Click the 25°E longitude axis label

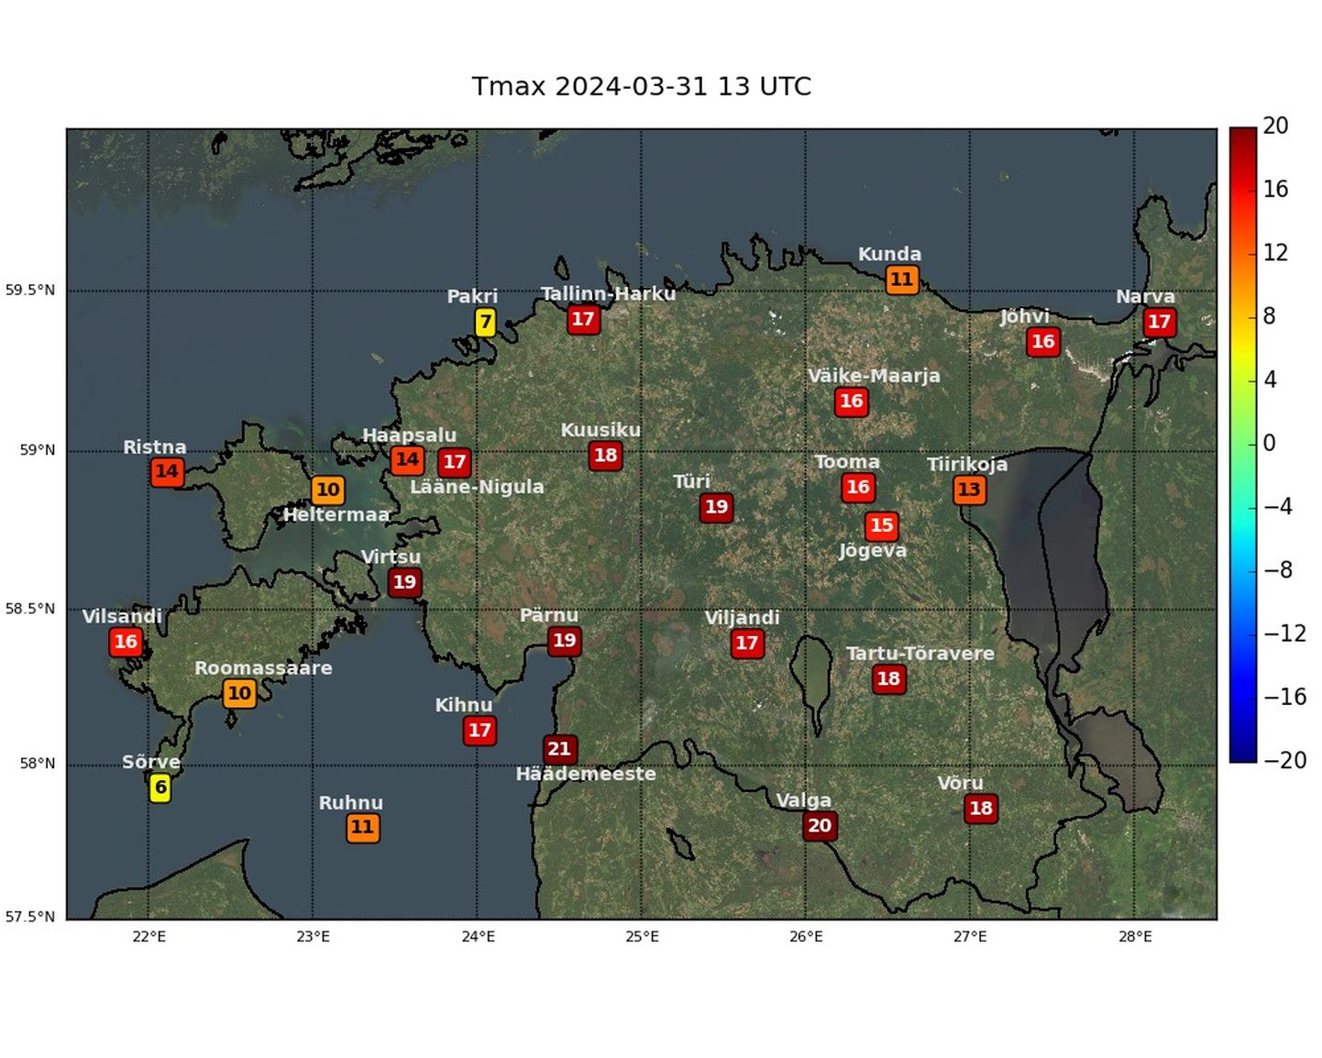coord(642,937)
